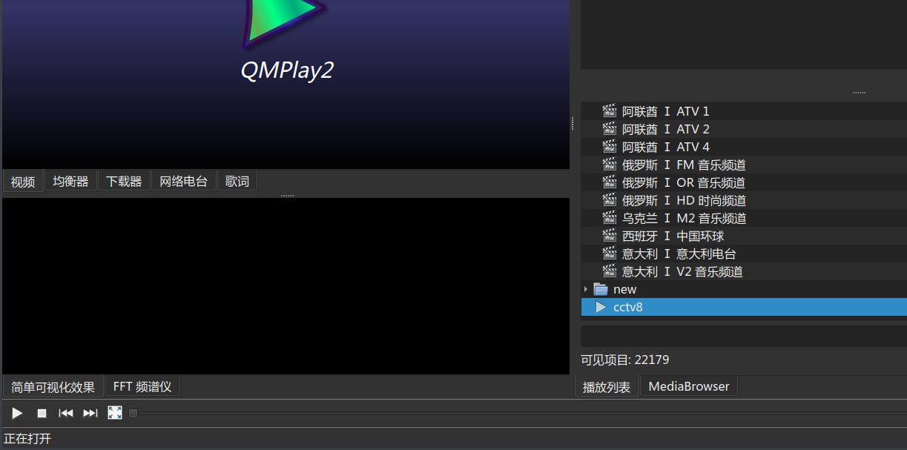
Task: Select 意大利 I V2 音乐频道 in playlist
Action: [x=744, y=271]
